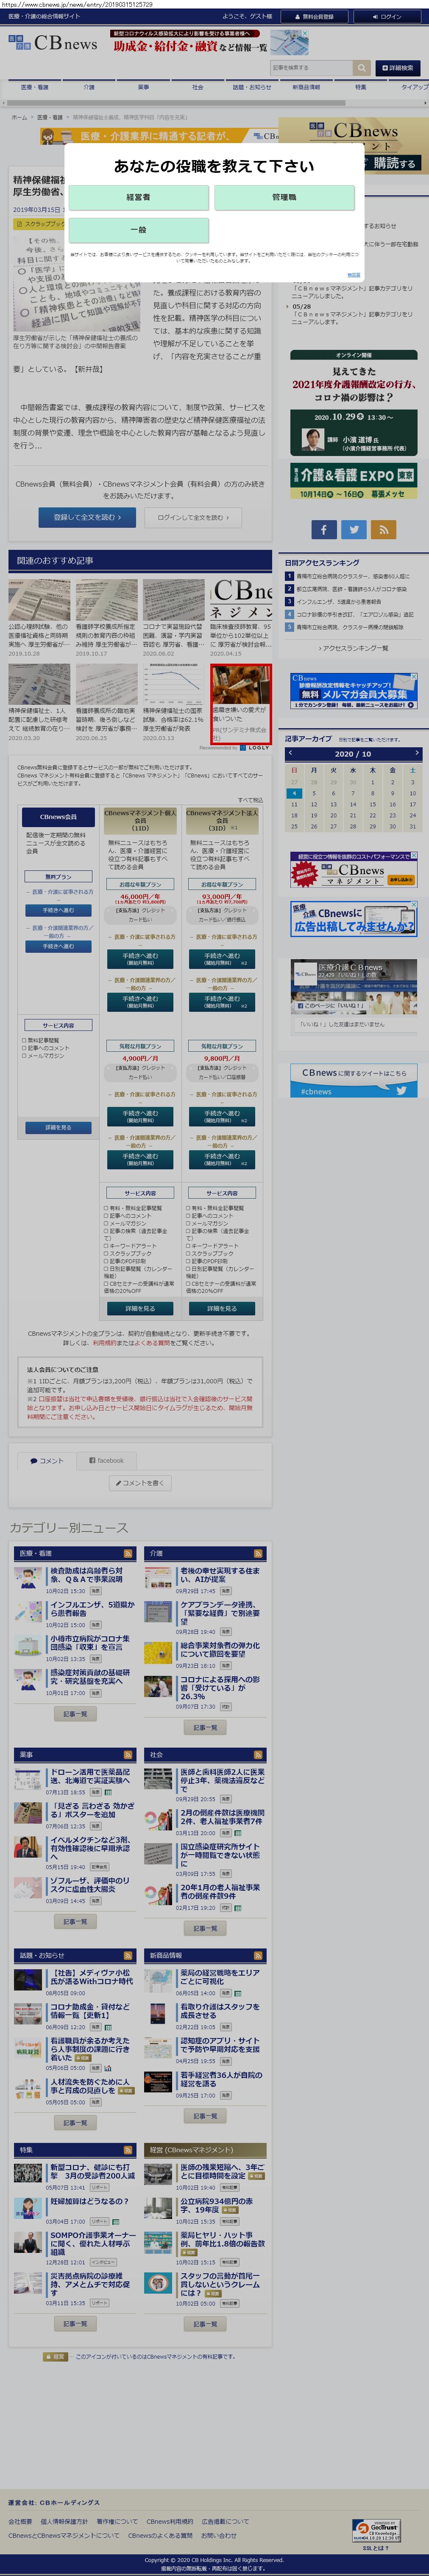Click the search magnifier icon in header
The width and height of the screenshot is (429, 2576).
361,68
